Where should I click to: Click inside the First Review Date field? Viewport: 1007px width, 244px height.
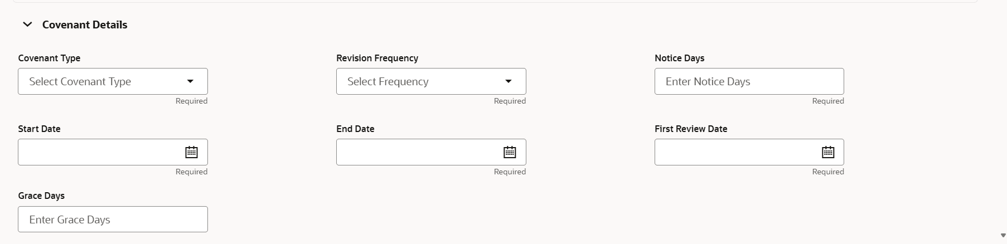pos(735,152)
